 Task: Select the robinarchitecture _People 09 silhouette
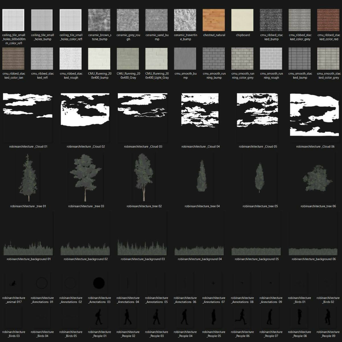pos(328,317)
